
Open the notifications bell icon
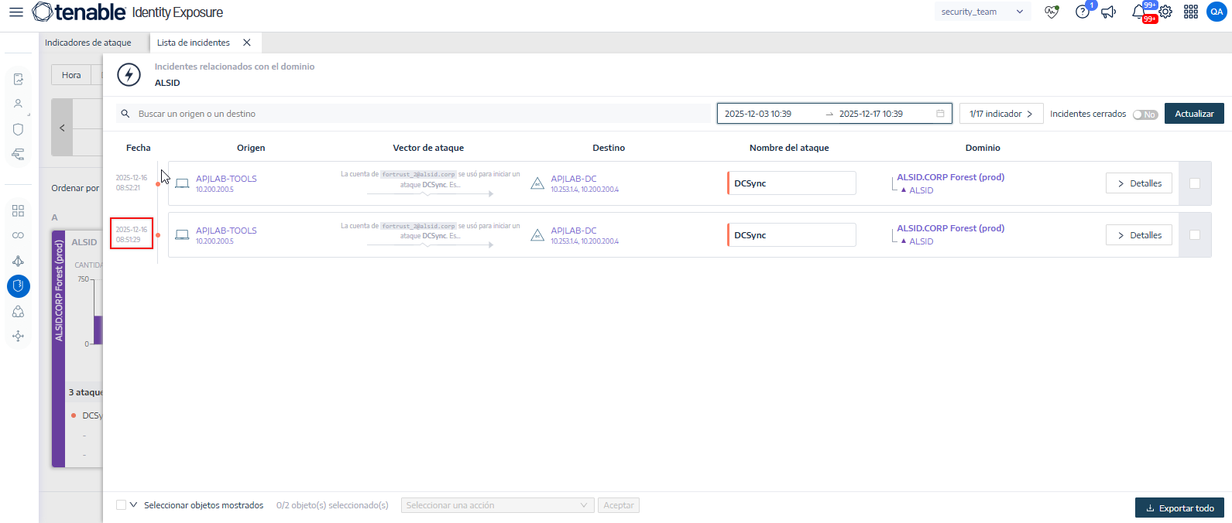tap(1138, 12)
